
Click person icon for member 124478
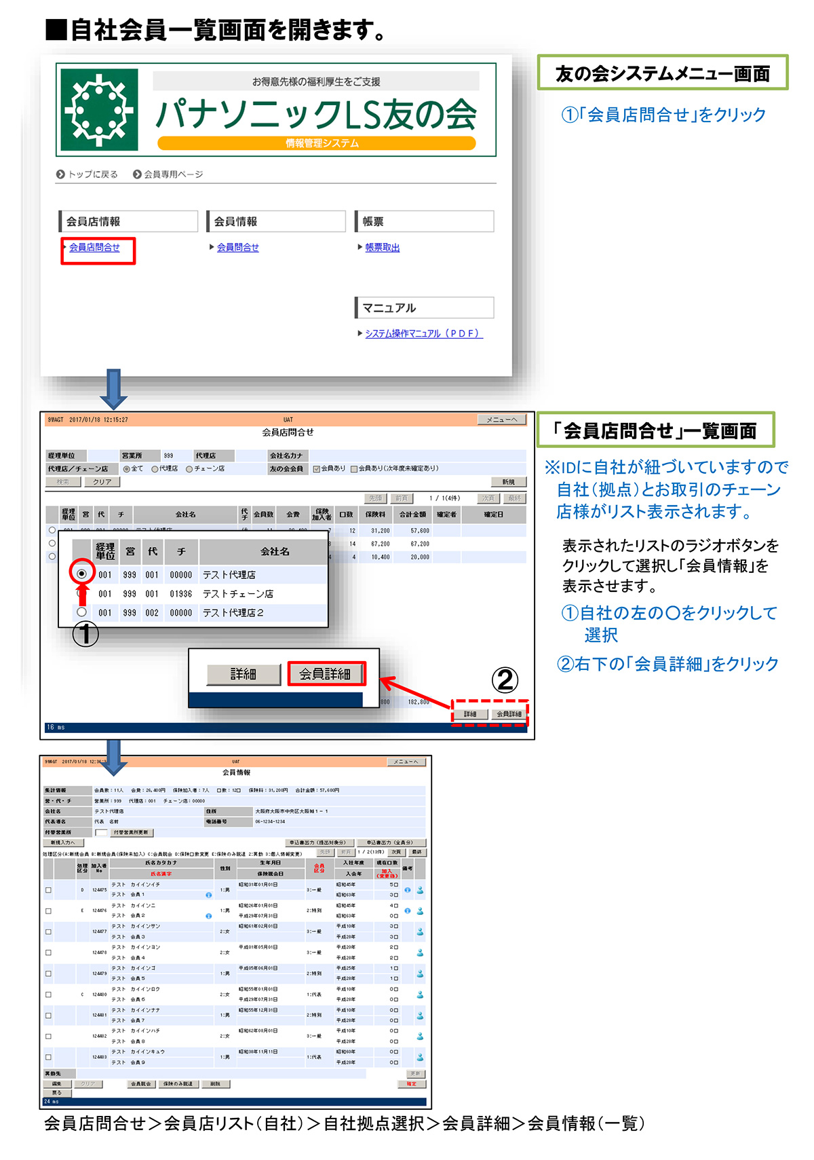point(420,953)
